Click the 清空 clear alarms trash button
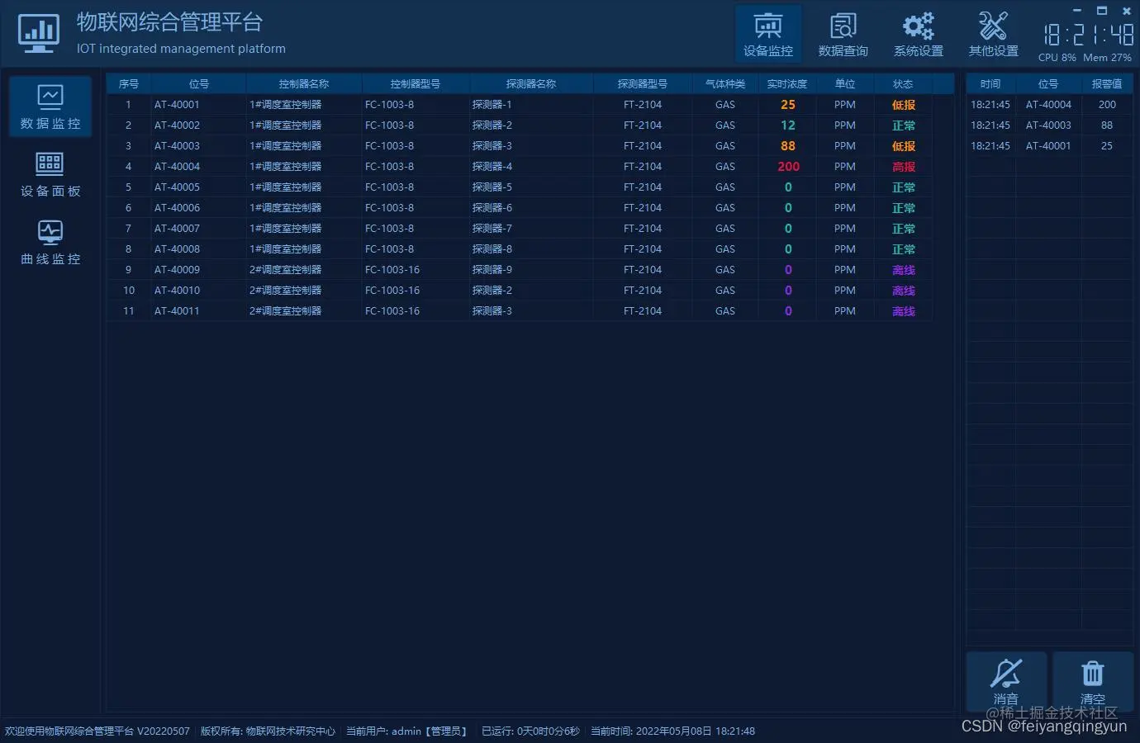Viewport: 1140px width, 743px height. [x=1092, y=682]
